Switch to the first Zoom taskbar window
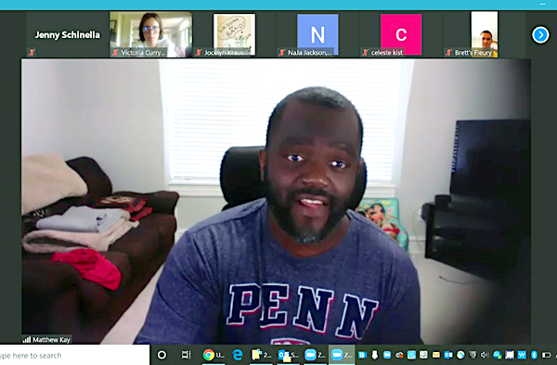 coord(315,355)
